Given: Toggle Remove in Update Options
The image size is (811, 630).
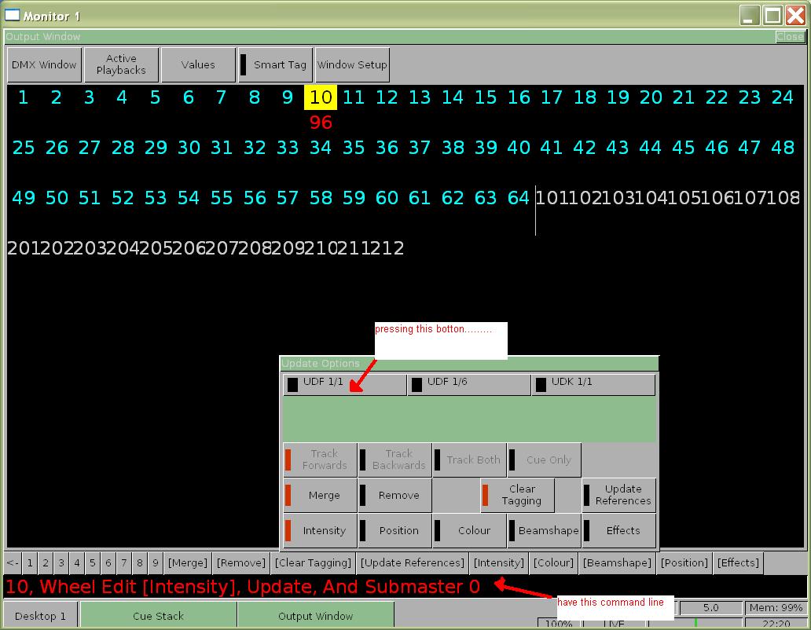Looking at the screenshot, I should pyautogui.click(x=394, y=496).
